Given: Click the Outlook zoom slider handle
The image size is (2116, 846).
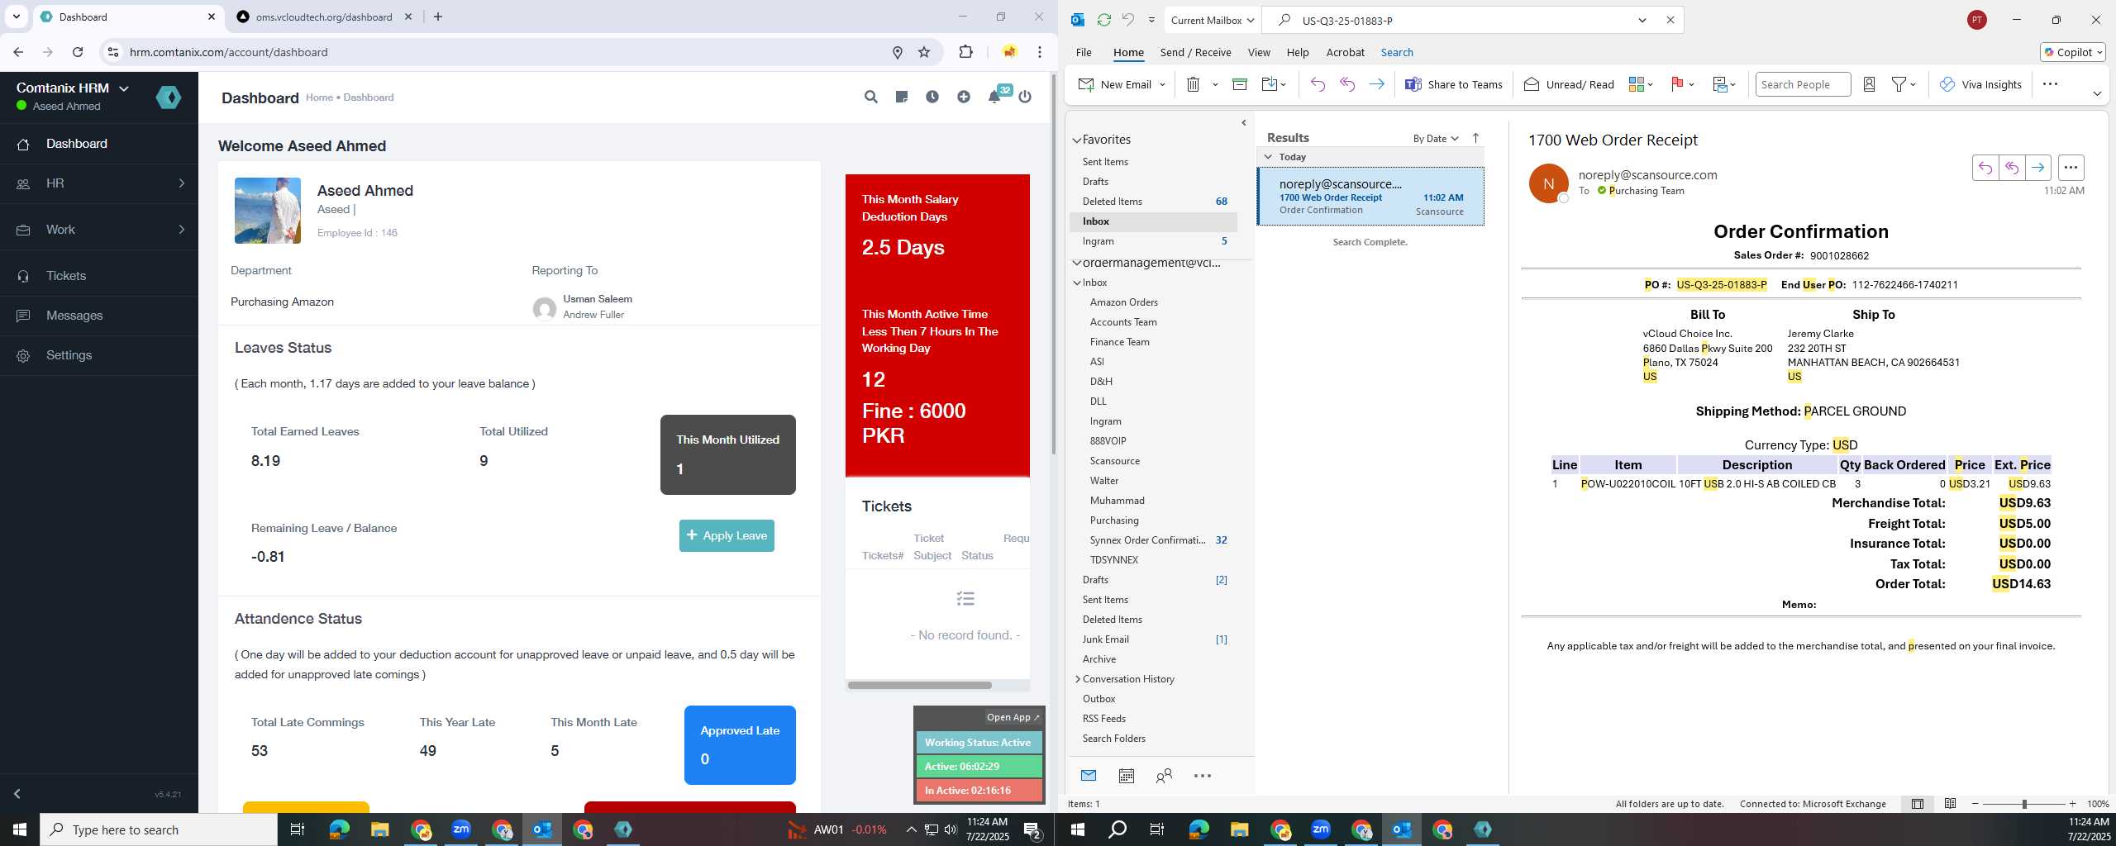Looking at the screenshot, I should pyautogui.click(x=2024, y=804).
